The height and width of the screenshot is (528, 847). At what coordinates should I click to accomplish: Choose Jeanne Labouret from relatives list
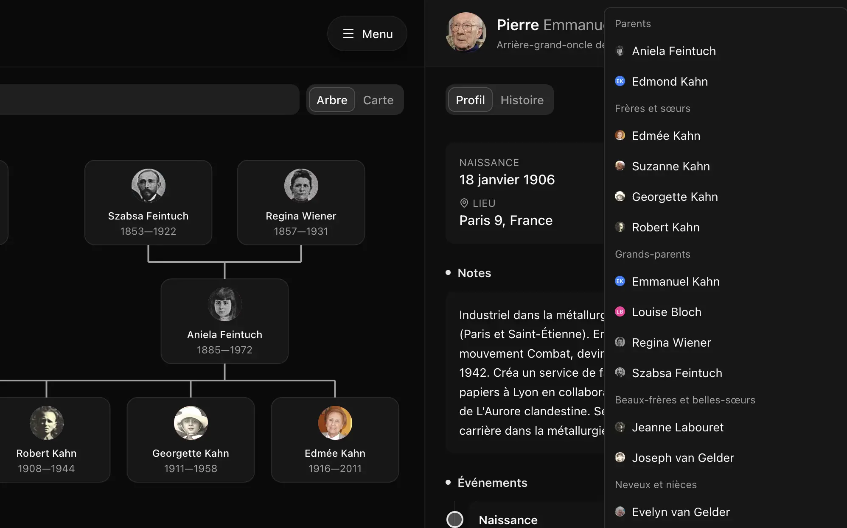click(677, 427)
